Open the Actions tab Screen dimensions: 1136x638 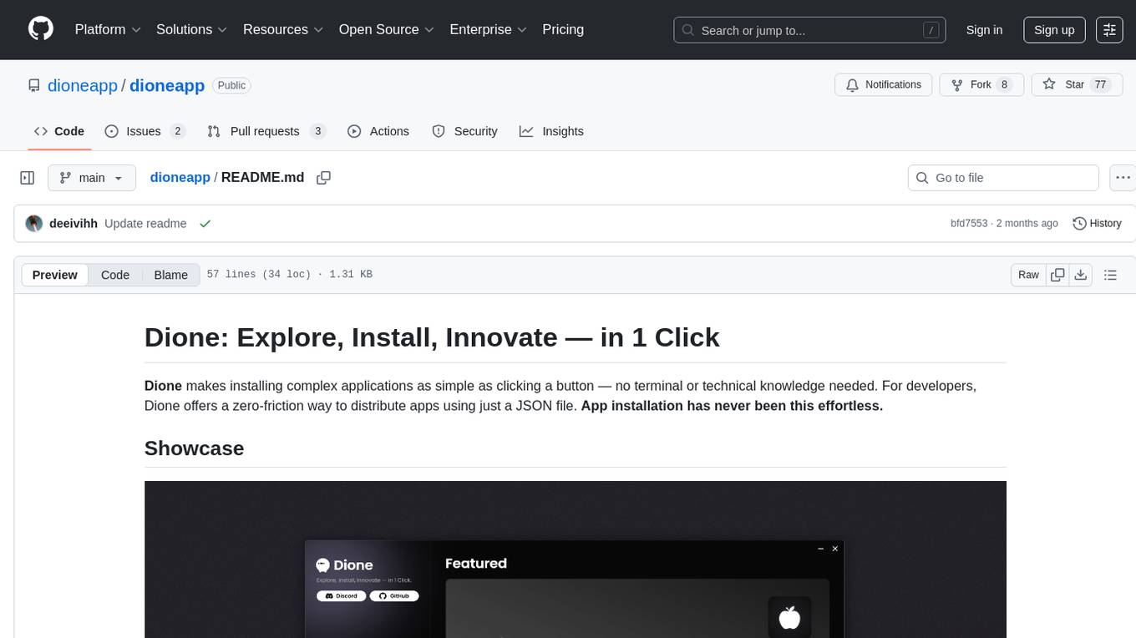[378, 131]
